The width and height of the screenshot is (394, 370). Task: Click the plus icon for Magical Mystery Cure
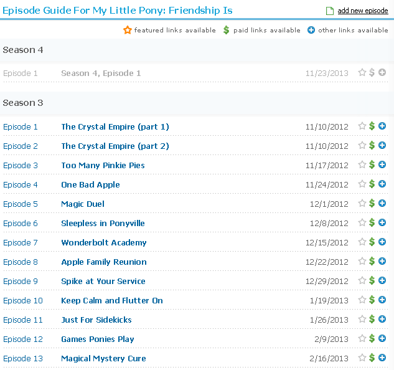(382, 358)
